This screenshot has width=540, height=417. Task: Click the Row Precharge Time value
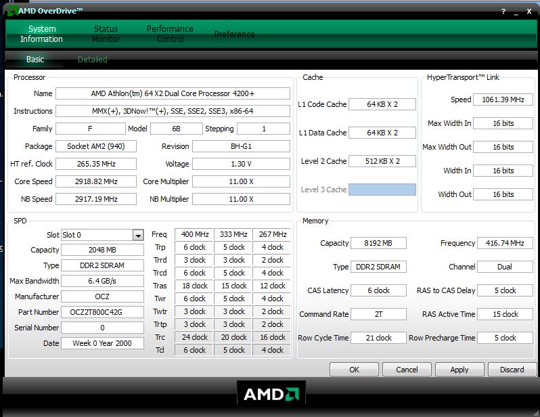click(x=505, y=338)
